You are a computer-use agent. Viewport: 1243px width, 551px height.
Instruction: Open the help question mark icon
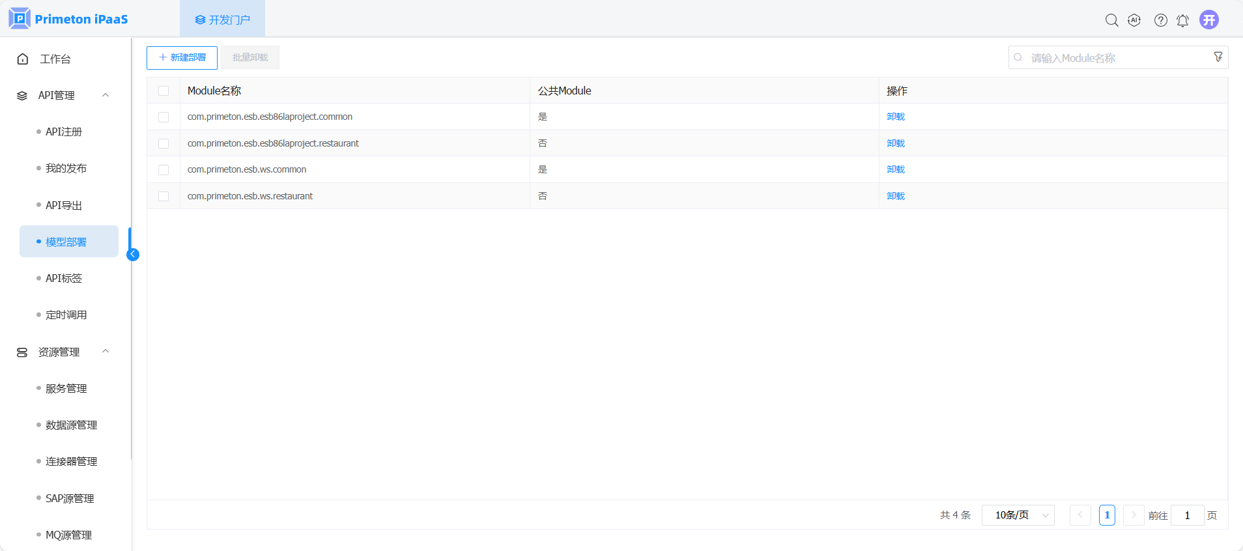[1160, 20]
